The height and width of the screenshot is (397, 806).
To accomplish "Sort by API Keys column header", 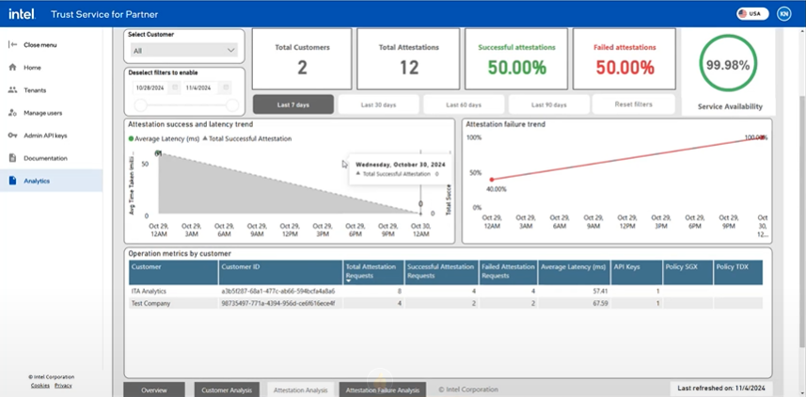I will [637, 272].
